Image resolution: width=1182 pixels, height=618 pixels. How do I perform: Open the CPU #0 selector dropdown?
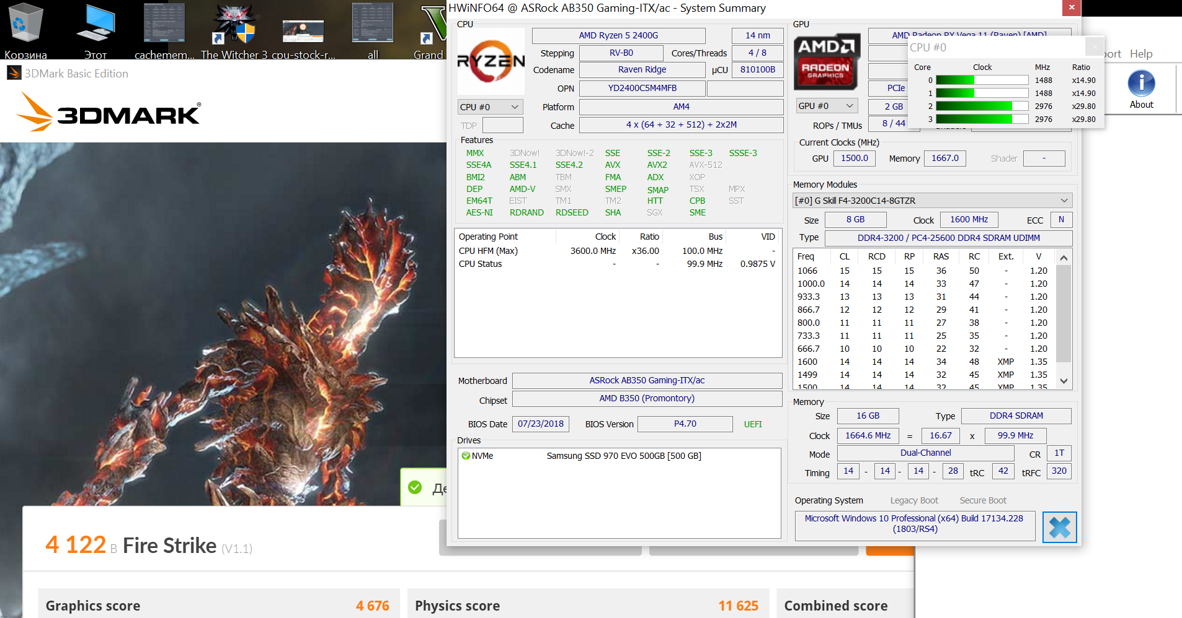pyautogui.click(x=490, y=107)
